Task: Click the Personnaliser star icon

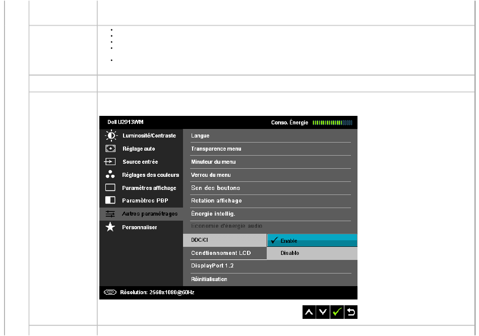Action: click(x=110, y=227)
